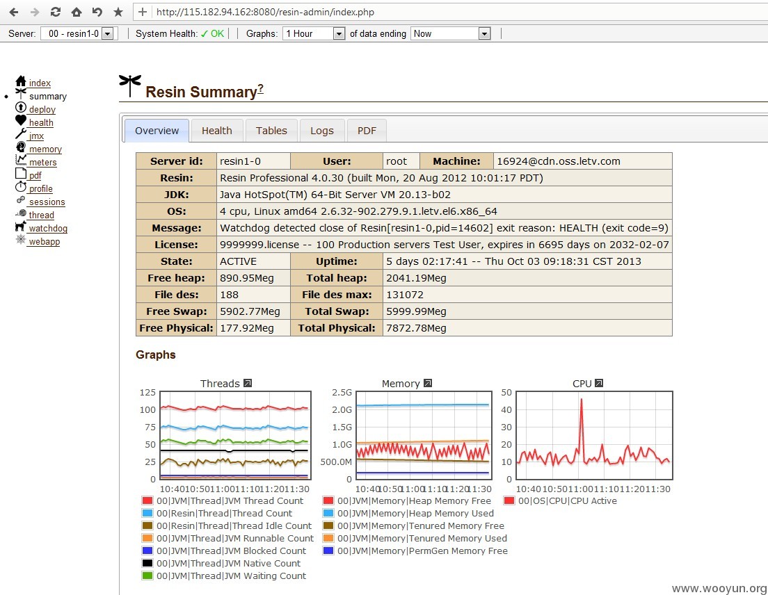
Task: Open the deploy link
Action: click(42, 110)
